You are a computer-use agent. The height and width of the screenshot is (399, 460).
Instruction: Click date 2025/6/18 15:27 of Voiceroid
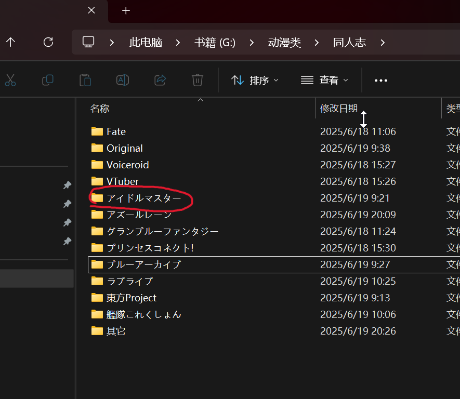click(x=358, y=165)
